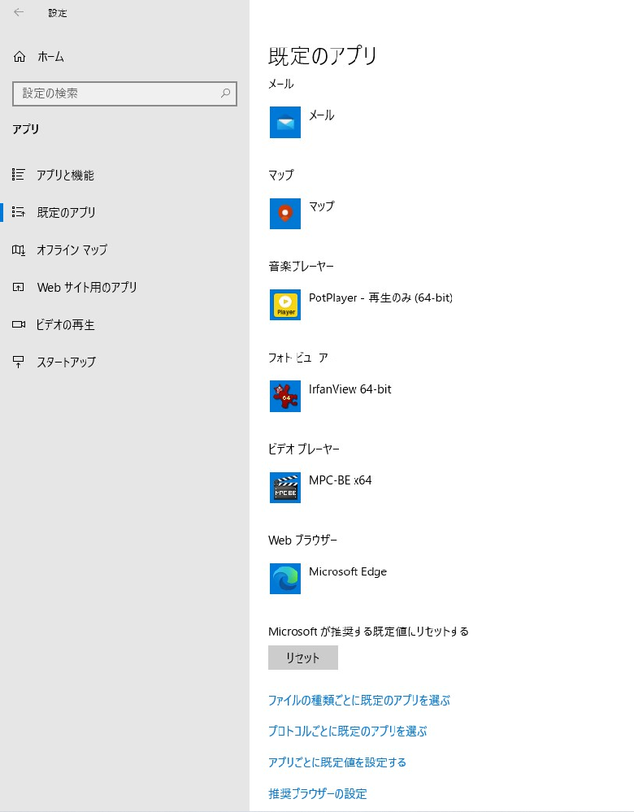Click the ビデオの再生 camera icon
634x812 pixels.
[19, 324]
